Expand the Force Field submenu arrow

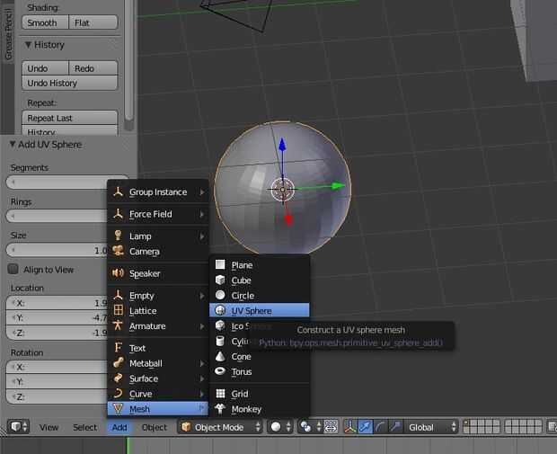pos(202,214)
